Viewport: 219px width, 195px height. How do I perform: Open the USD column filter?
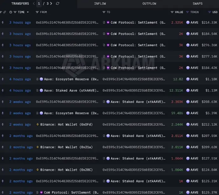click(209, 12)
